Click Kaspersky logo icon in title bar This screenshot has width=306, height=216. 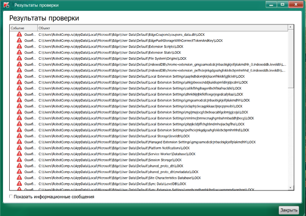(x=7, y=5)
